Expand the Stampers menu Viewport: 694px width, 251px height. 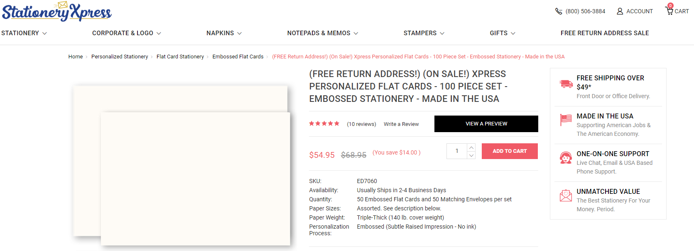[x=424, y=33]
